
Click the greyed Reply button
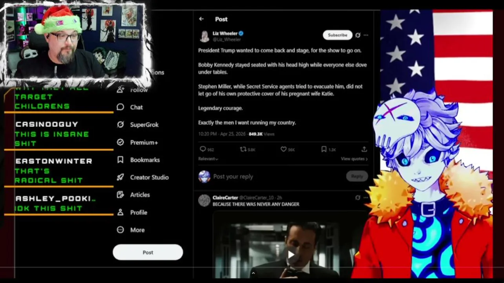[x=357, y=176]
